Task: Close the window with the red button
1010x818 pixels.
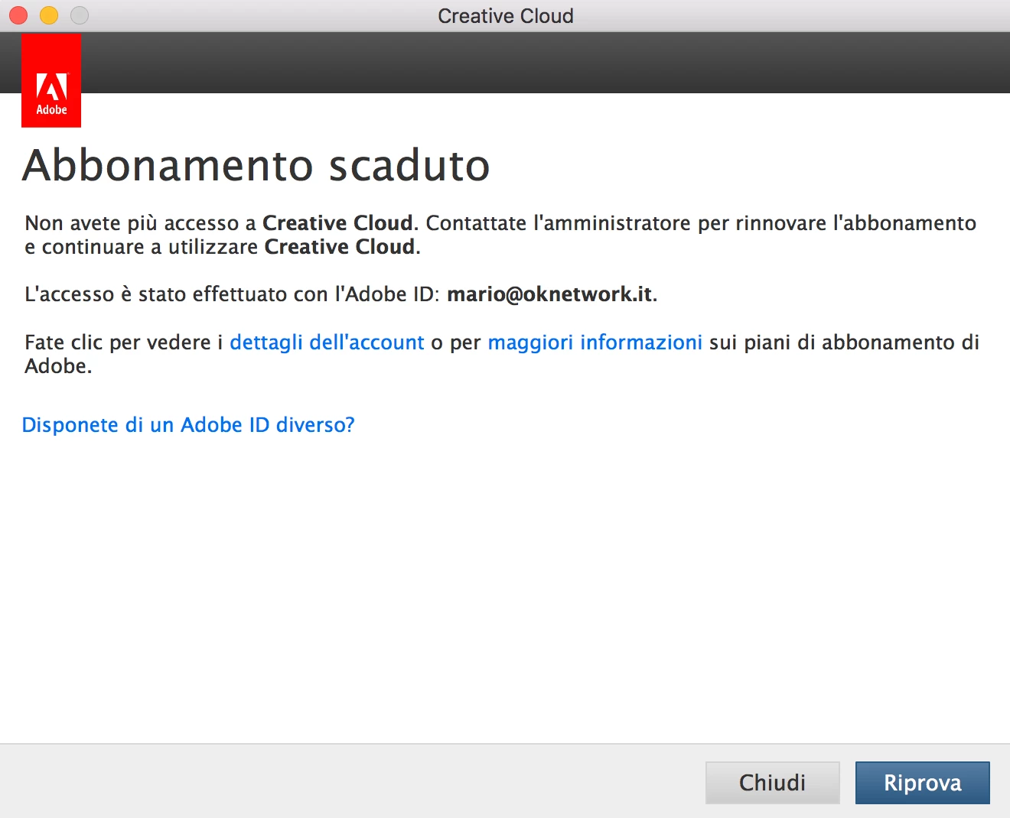Action: pos(18,15)
